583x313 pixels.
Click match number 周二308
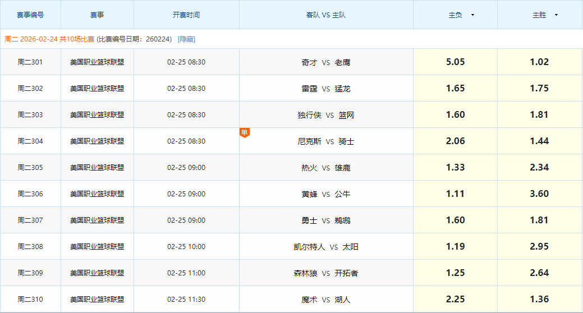30,247
